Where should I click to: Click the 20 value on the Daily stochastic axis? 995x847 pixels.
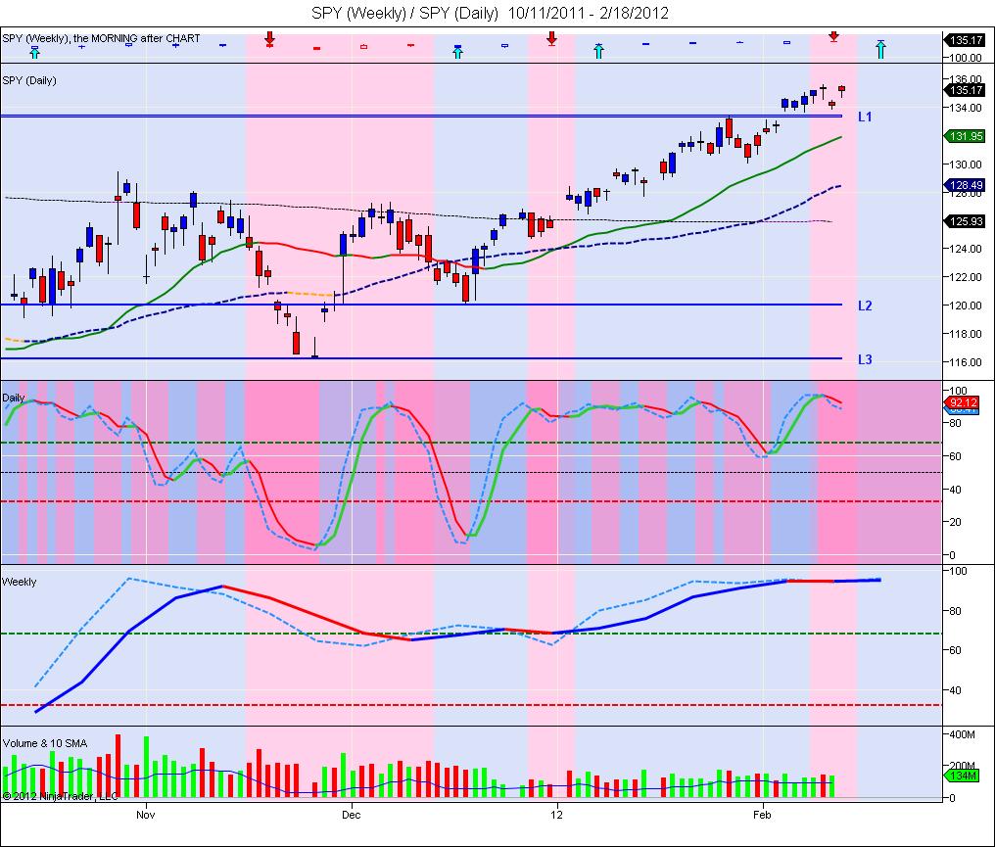point(956,522)
